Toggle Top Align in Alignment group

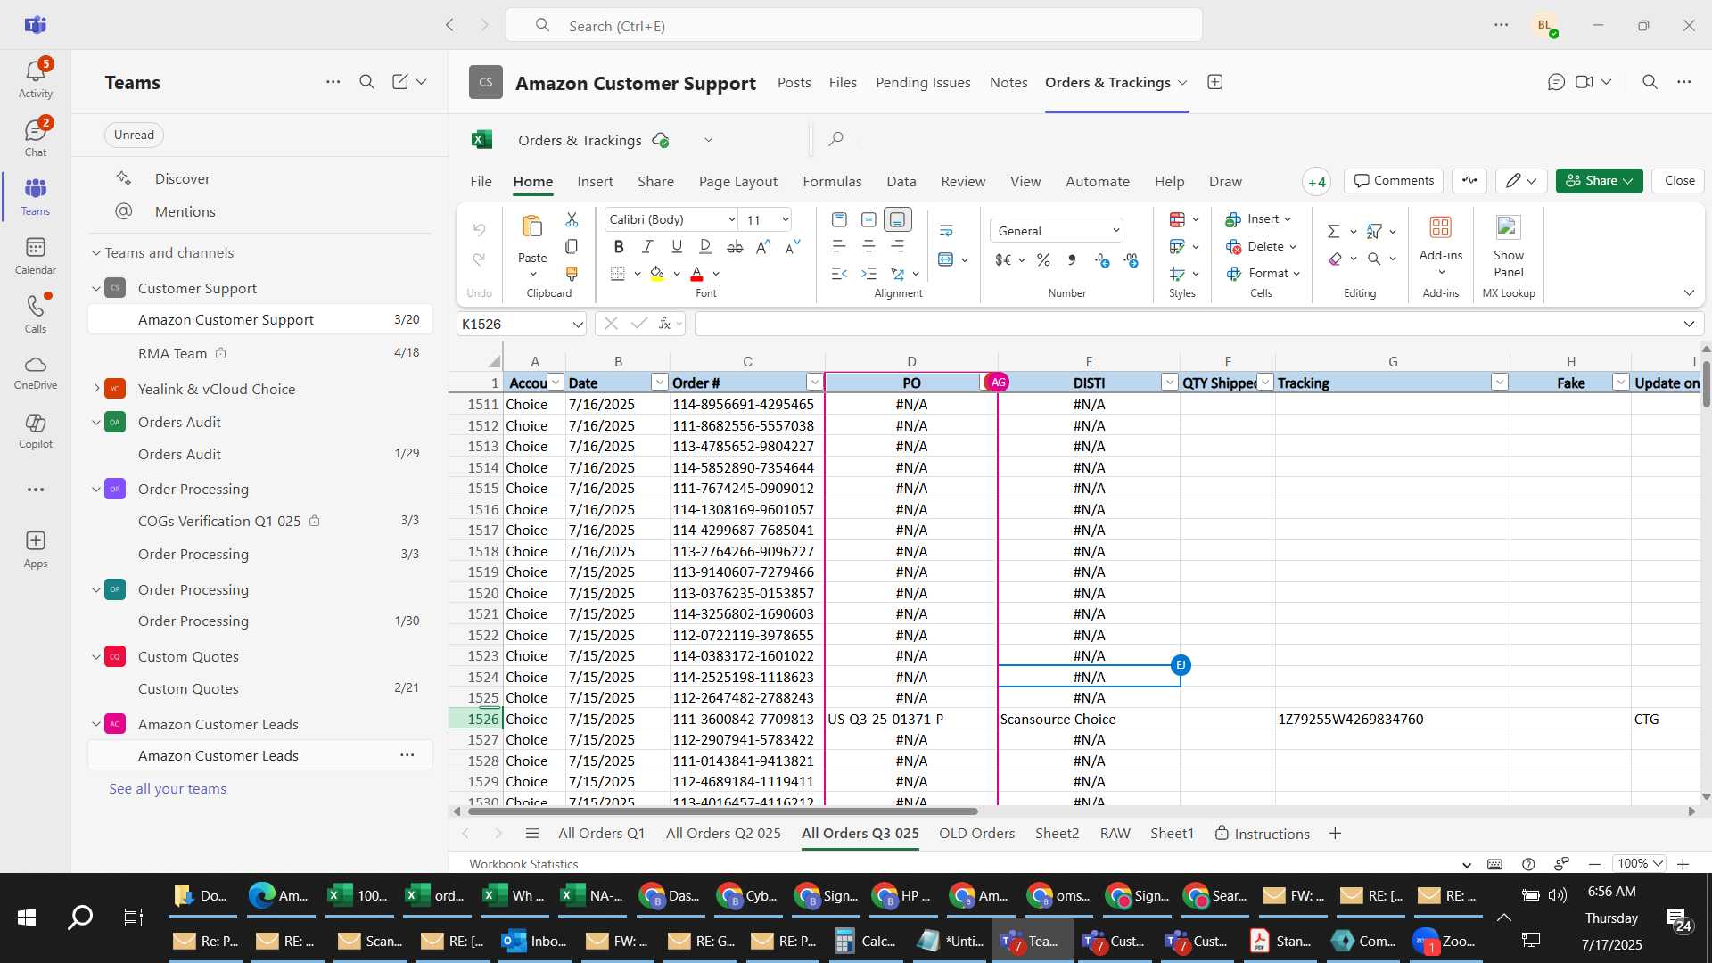[x=839, y=219]
